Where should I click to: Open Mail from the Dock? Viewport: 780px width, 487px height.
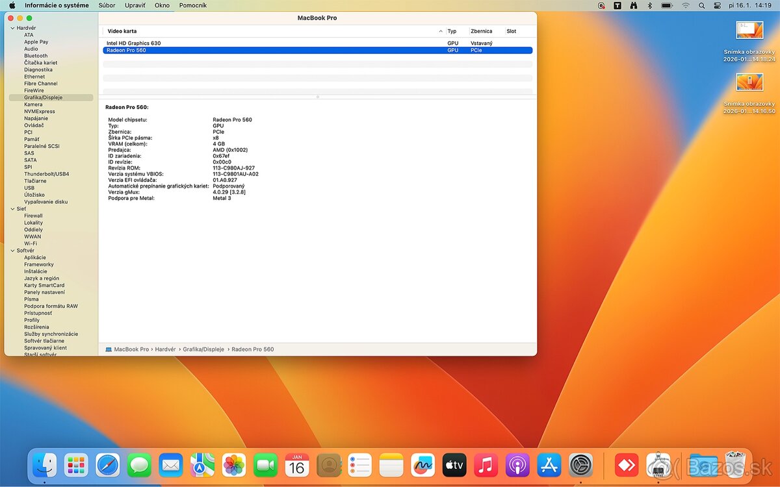tap(170, 465)
